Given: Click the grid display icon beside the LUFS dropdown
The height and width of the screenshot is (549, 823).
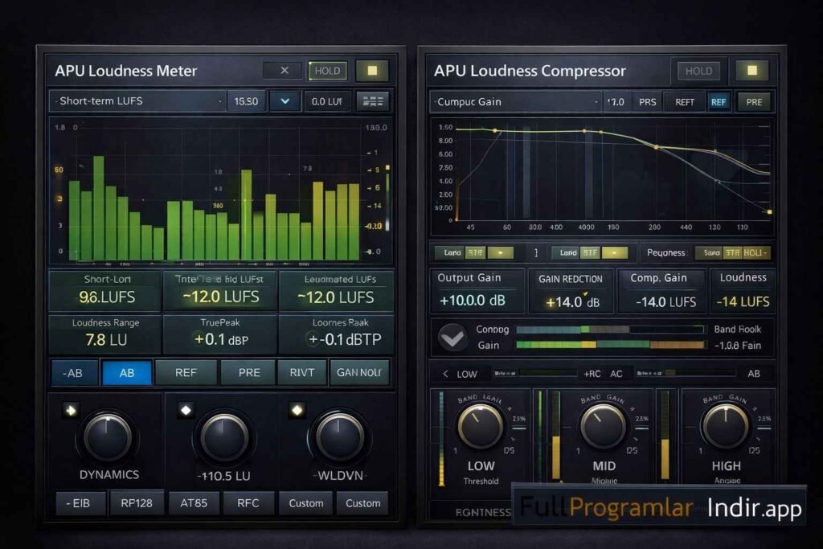Looking at the screenshot, I should 374,100.
